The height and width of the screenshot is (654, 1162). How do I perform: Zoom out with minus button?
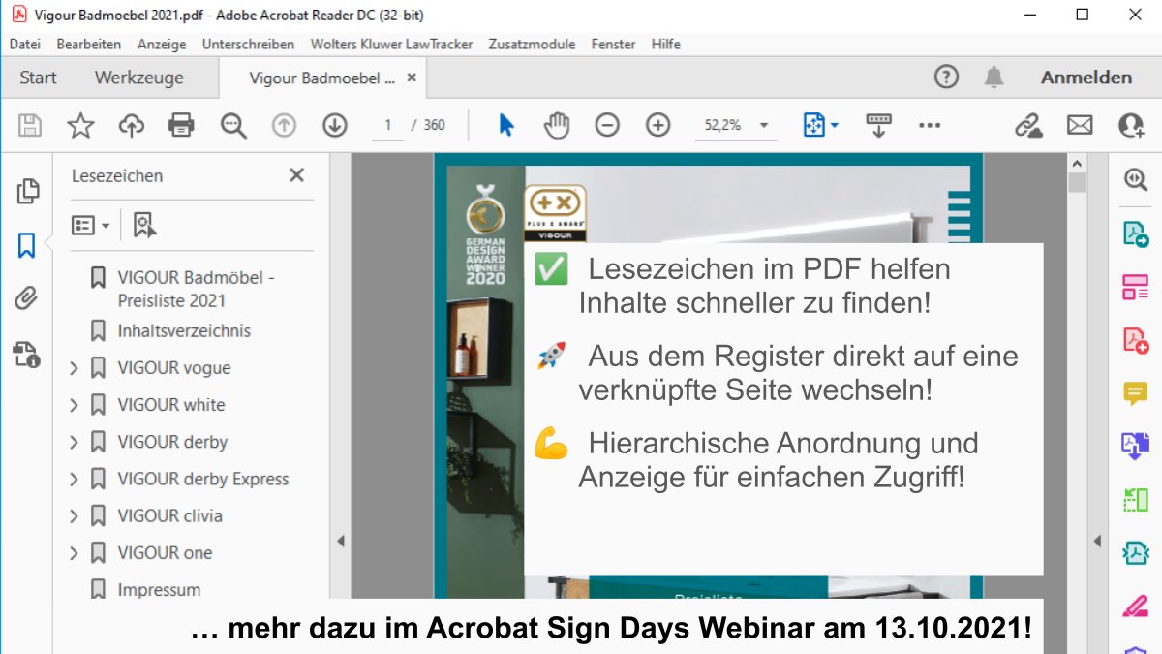(x=607, y=125)
